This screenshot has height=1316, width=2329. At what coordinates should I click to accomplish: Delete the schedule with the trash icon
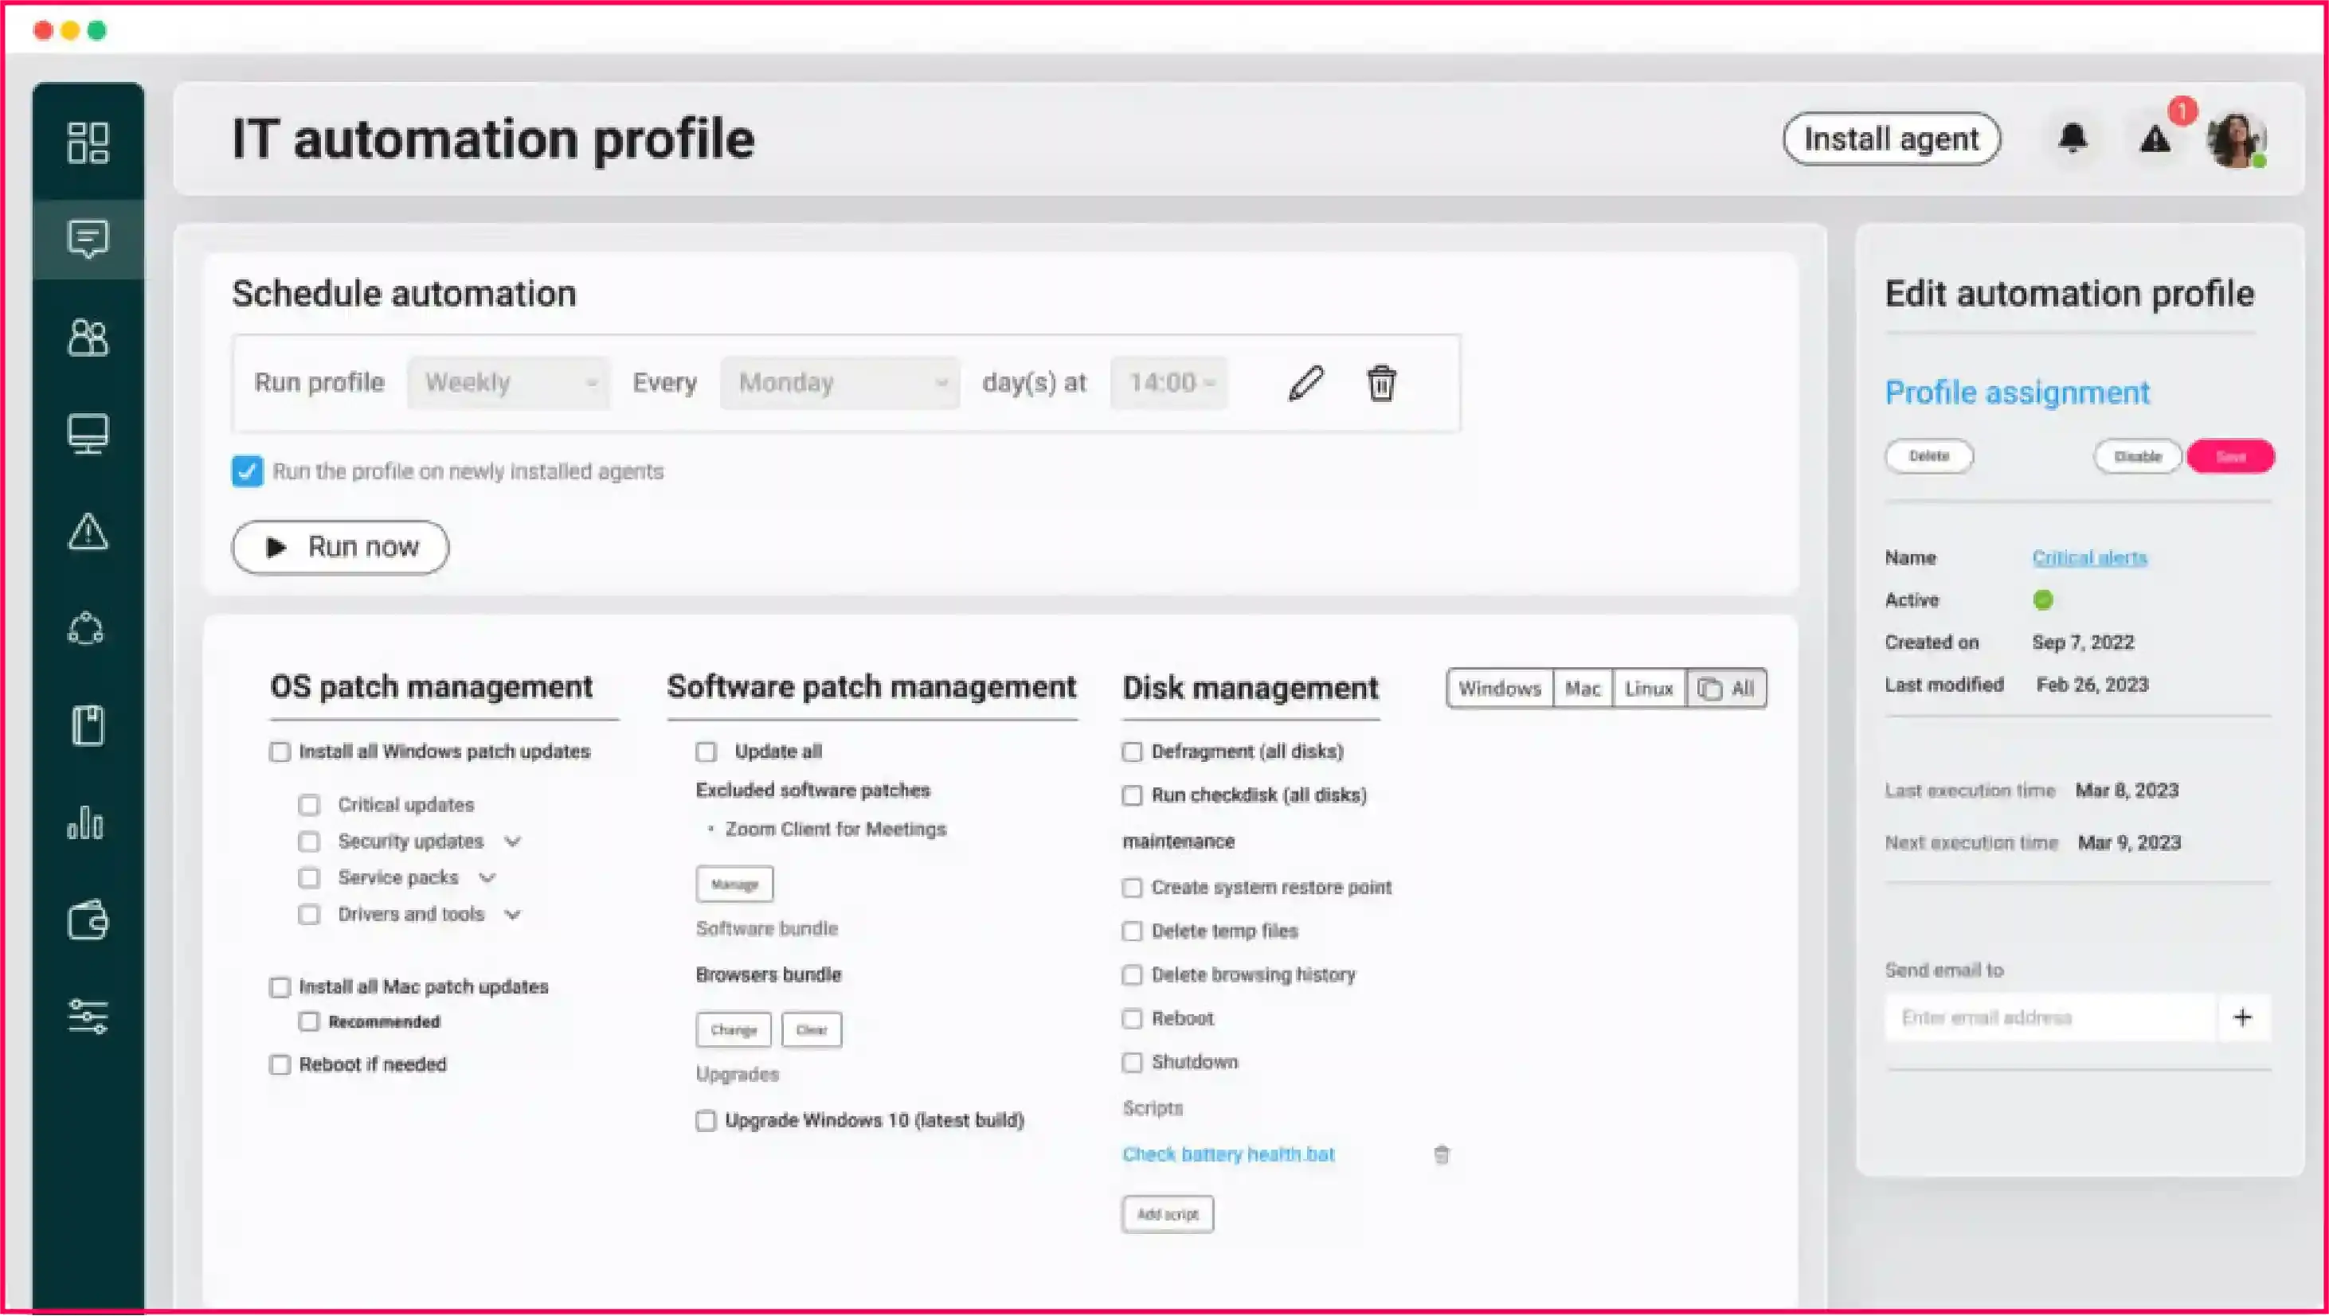point(1380,383)
